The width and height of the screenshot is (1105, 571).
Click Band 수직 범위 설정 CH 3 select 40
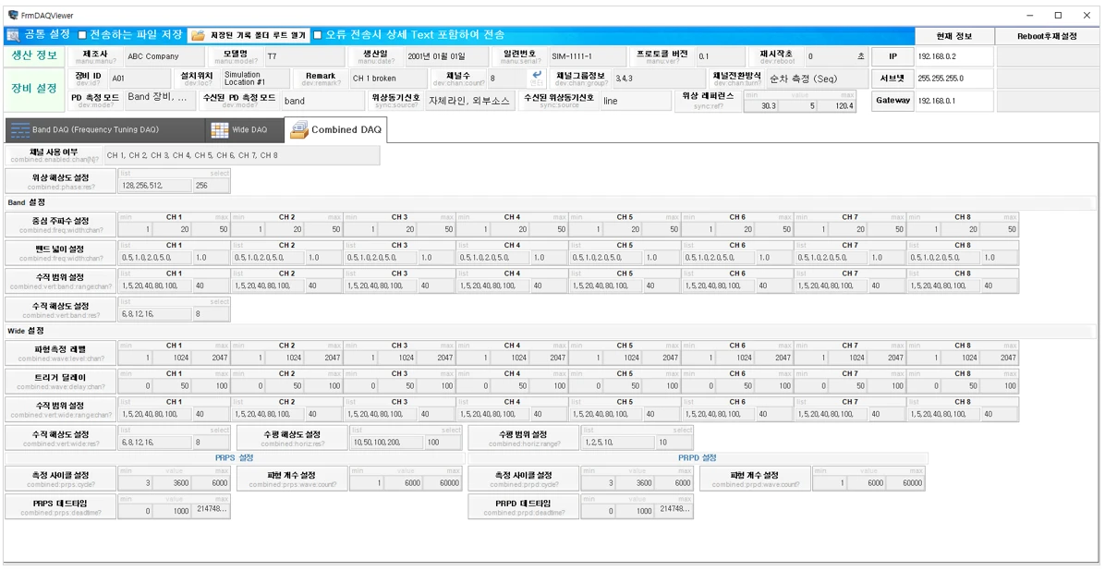tap(437, 285)
